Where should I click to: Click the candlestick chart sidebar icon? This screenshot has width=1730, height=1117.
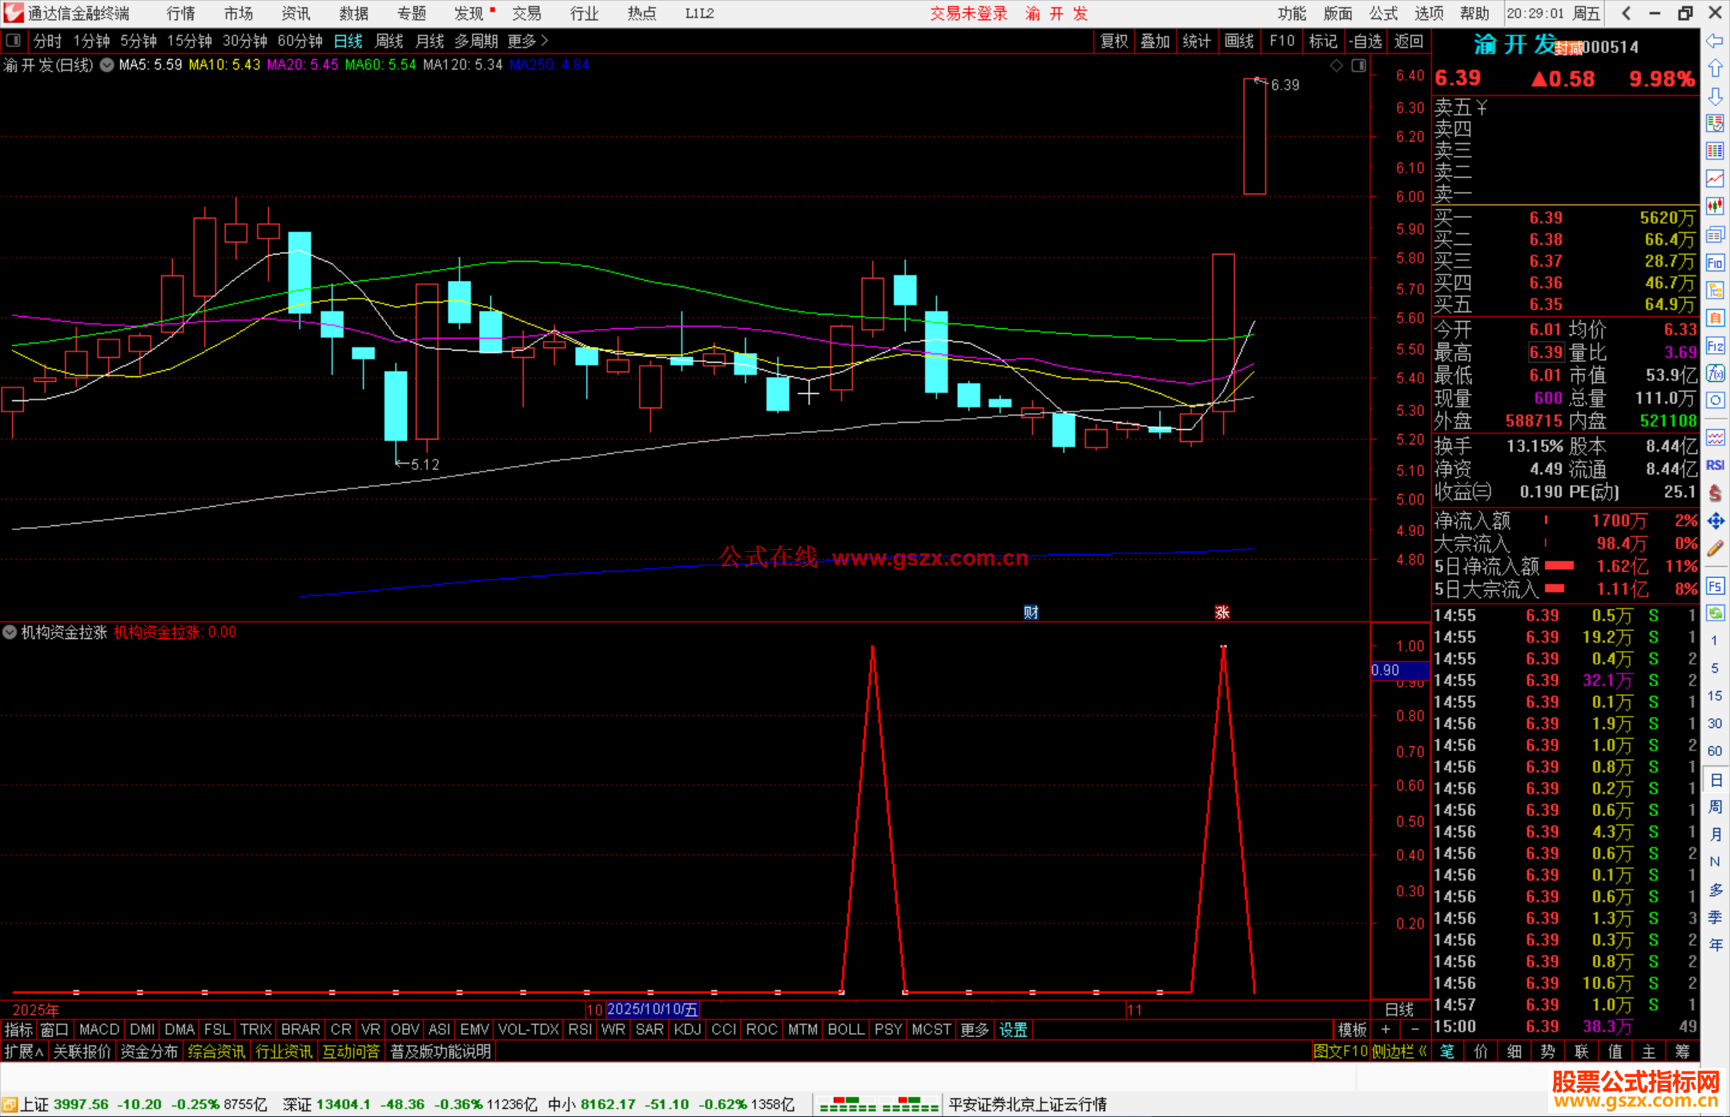pyautogui.click(x=1715, y=207)
